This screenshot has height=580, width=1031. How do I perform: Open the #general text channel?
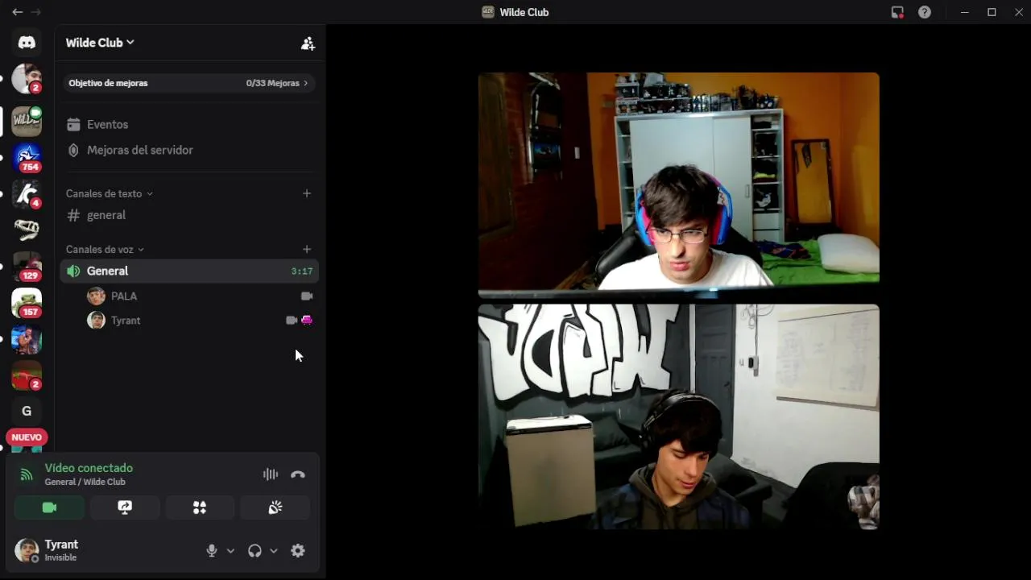coord(189,215)
